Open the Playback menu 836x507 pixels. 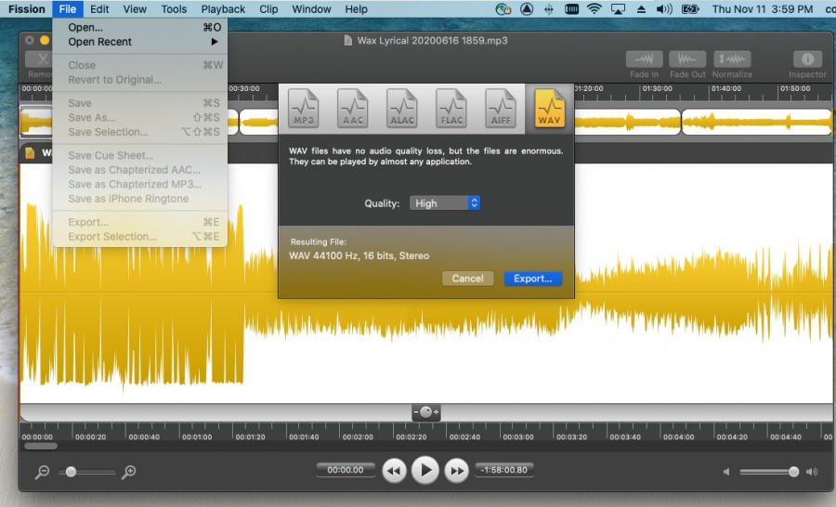point(223,9)
